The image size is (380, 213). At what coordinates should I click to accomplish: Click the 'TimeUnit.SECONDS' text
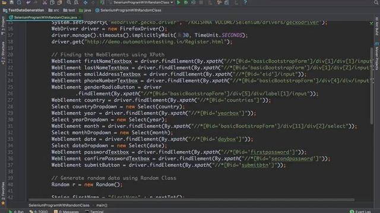[x=218, y=35]
